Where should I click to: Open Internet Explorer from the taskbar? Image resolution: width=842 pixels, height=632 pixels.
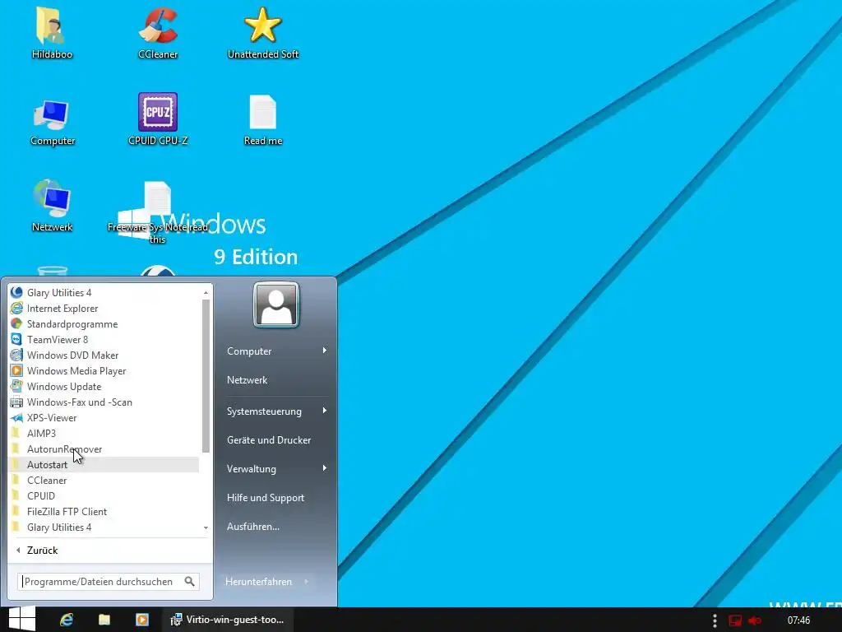[x=67, y=620]
